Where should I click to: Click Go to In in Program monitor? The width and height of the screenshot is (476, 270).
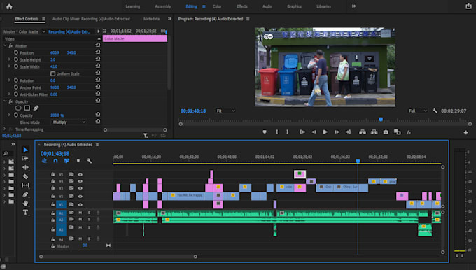(x=302, y=132)
